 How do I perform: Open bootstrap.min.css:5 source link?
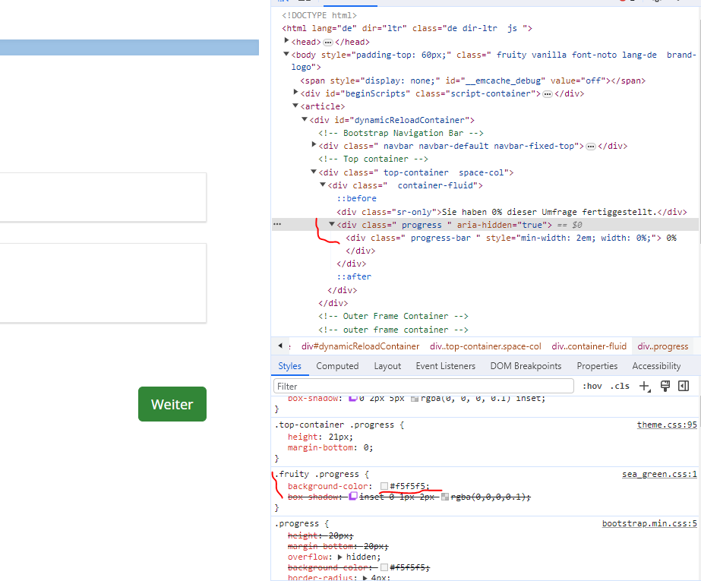(x=649, y=524)
